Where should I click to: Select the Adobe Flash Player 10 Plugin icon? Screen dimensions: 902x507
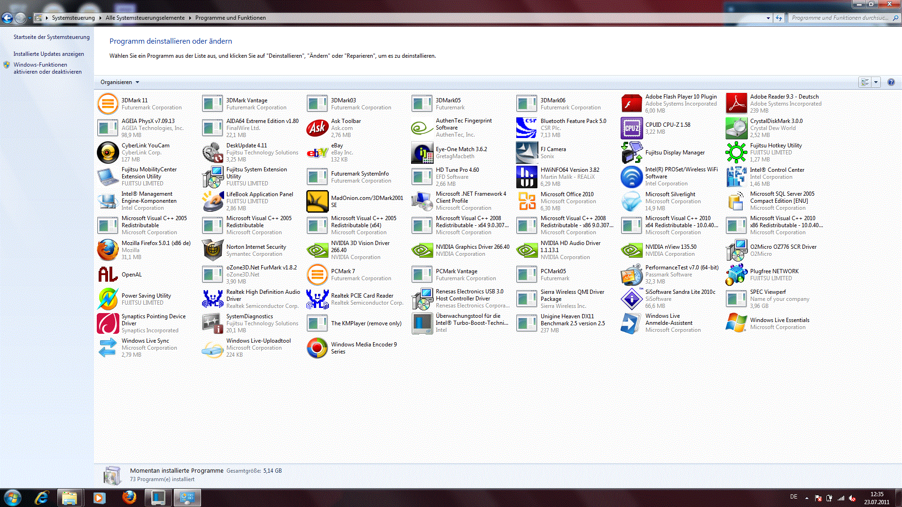pyautogui.click(x=631, y=104)
